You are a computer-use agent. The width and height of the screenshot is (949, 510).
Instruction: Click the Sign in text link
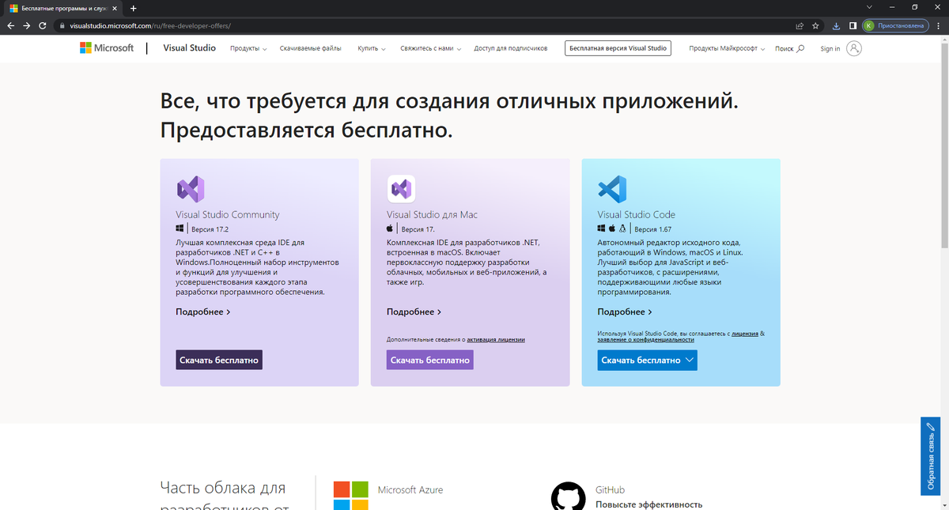(830, 48)
